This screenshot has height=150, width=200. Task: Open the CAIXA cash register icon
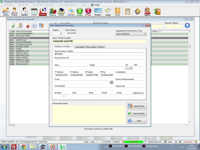(61, 11)
